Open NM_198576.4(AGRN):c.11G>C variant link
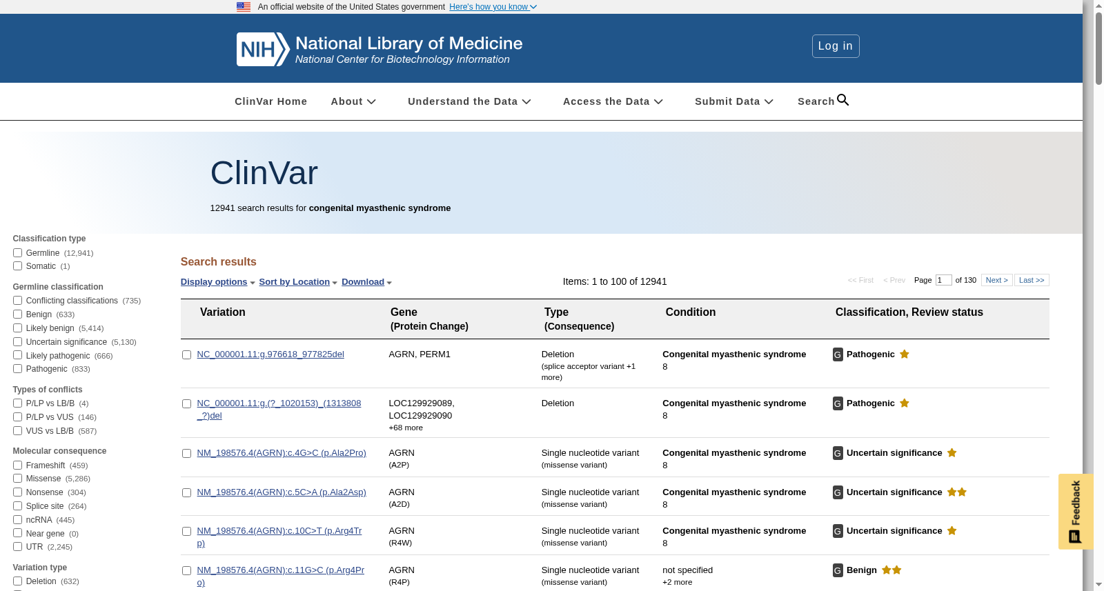Viewport: 1104px width, 591px height. [x=280, y=577]
